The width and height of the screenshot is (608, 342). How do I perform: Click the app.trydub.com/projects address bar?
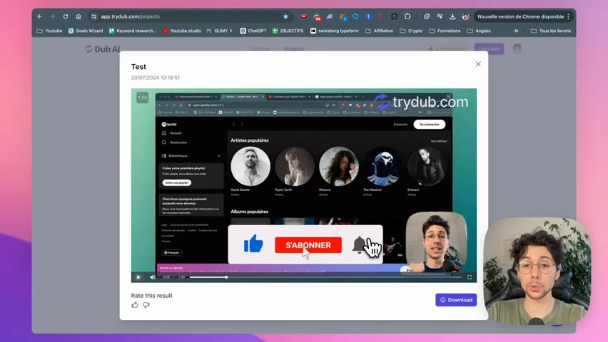tap(190, 16)
